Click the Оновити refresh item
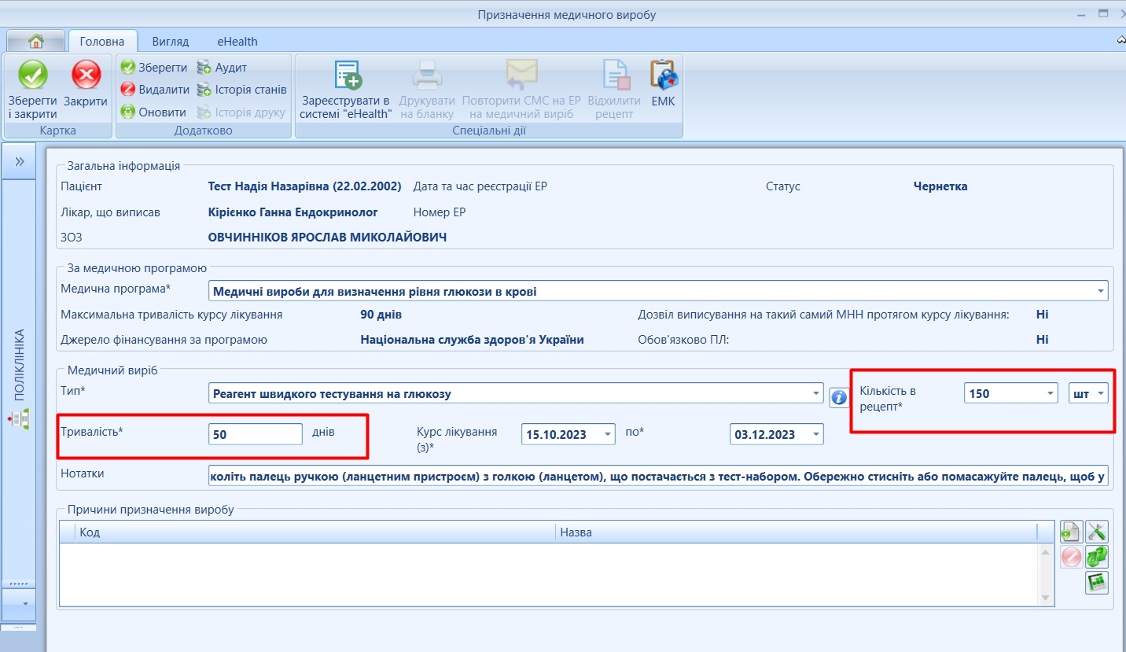The height and width of the screenshot is (652, 1126). [x=153, y=112]
